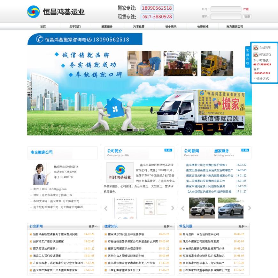Screen dimensions: 278x278
Task: Click keyword link 南充搬家公司电话
Action: 72,207
